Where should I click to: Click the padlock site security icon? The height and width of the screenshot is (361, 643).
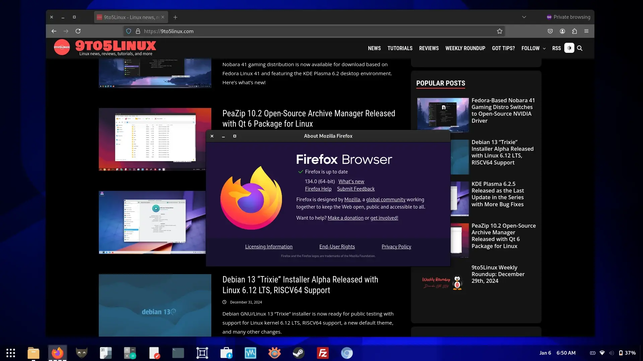[138, 31]
